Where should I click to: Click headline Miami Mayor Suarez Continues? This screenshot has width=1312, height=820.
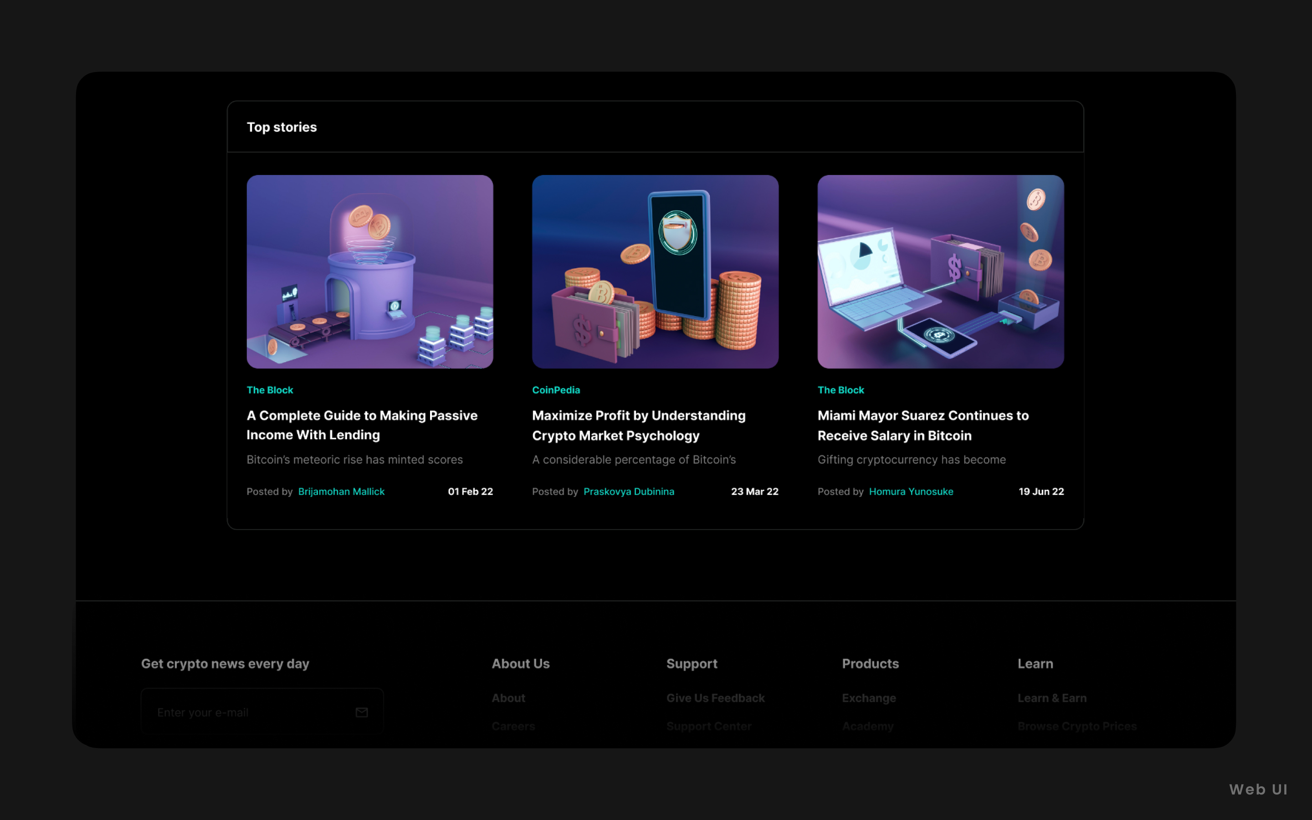[x=923, y=425]
